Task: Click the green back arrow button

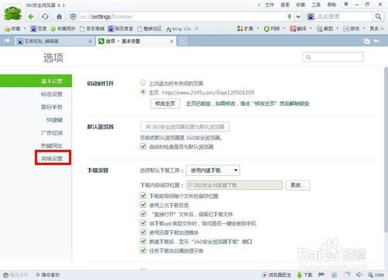Action: [31, 17]
